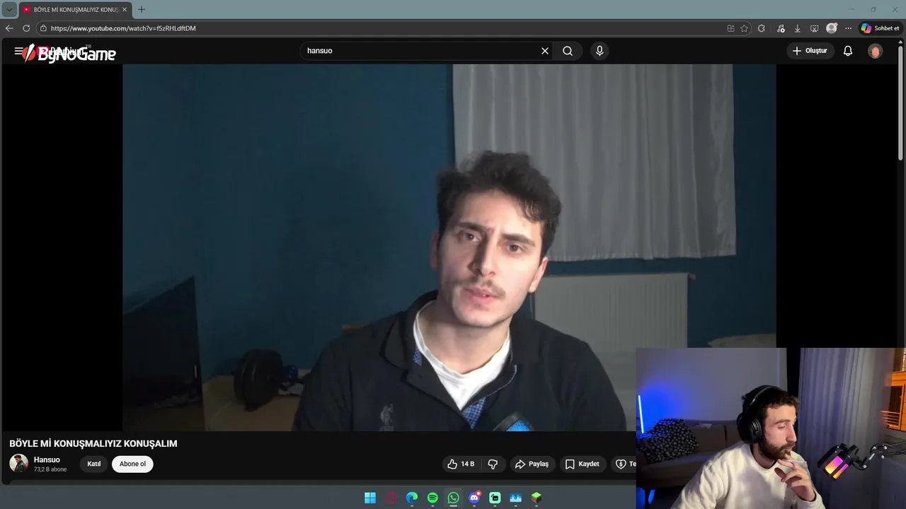Open the screenshot capture toolbar icon
This screenshot has width=906, height=509.
coord(814,28)
